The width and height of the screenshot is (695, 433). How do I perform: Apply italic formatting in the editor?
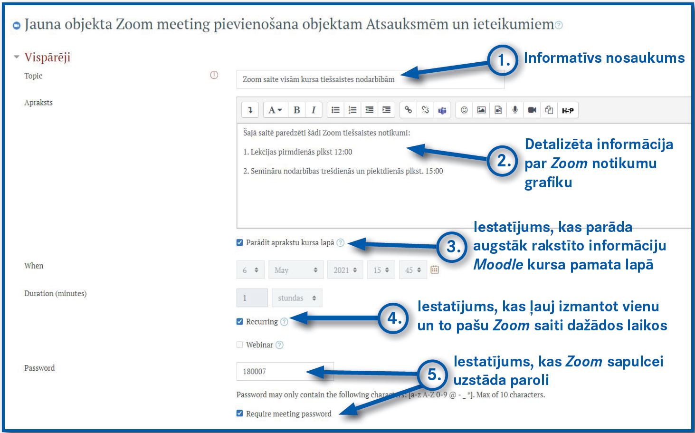(314, 110)
